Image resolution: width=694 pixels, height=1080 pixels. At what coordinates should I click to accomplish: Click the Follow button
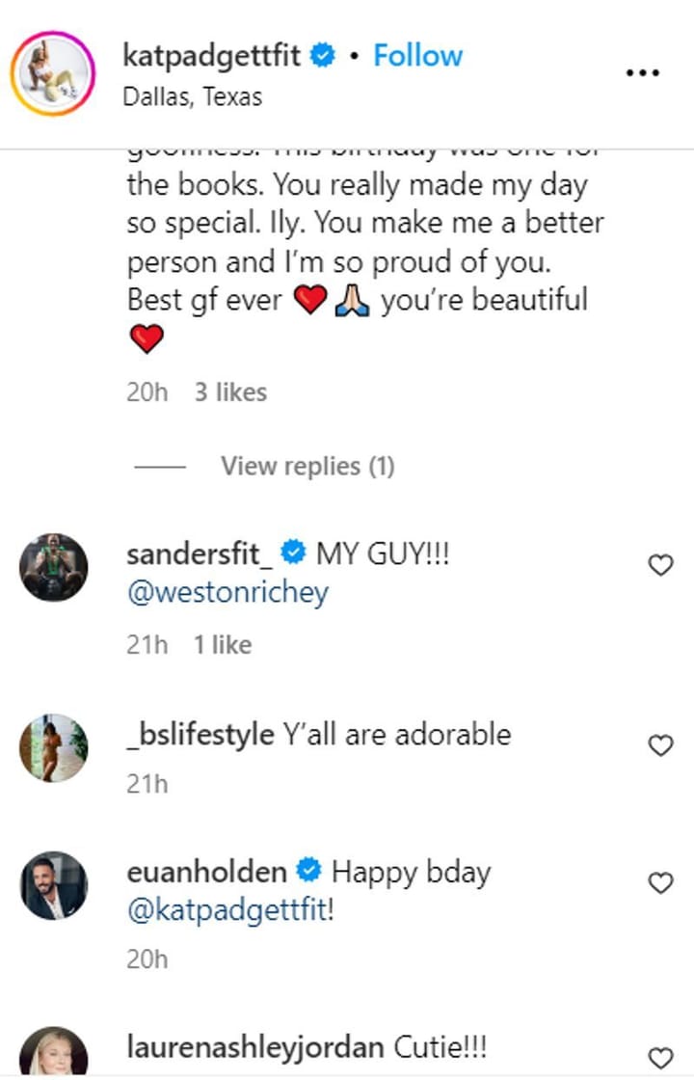[x=417, y=57]
